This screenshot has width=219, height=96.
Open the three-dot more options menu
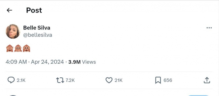point(209,28)
